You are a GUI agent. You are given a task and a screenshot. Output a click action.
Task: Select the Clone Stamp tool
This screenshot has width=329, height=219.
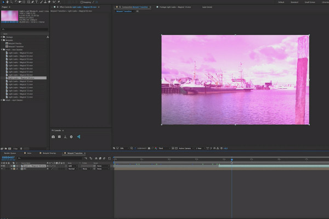tap(45, 2)
